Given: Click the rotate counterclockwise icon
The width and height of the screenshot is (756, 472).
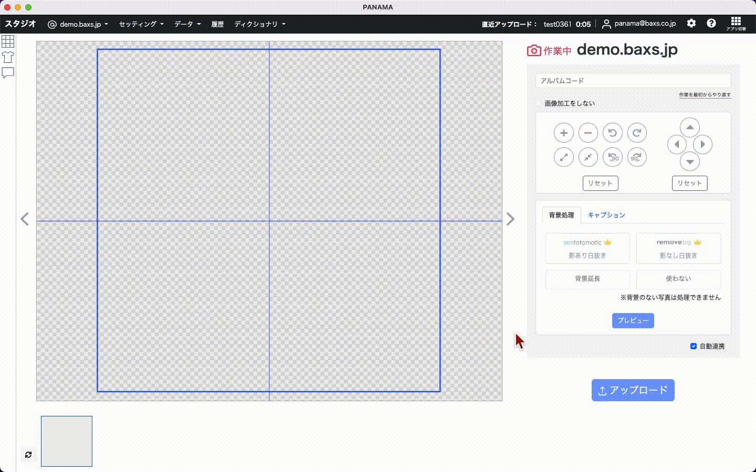Looking at the screenshot, I should click(612, 133).
